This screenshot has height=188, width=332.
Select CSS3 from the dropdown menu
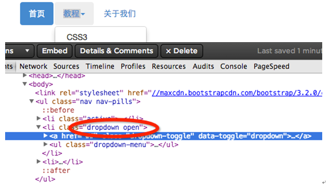[77, 37]
